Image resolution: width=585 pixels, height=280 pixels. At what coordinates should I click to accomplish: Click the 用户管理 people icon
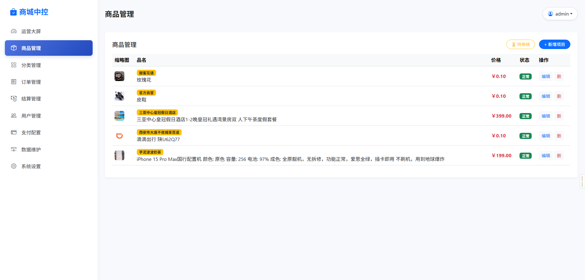point(14,115)
